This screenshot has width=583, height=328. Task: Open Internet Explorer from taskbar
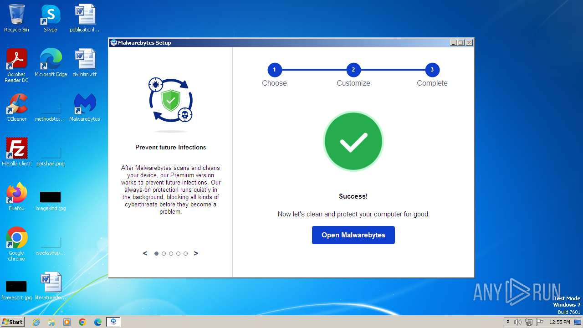point(36,322)
